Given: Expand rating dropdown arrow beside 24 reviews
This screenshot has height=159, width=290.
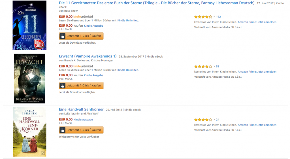Looking at the screenshot, I should 214,120.
